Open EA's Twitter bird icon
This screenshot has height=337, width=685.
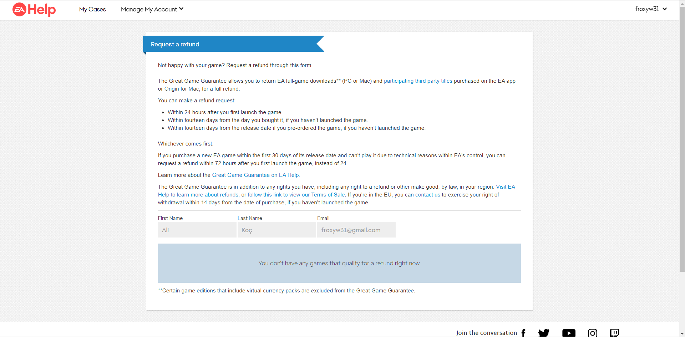(544, 333)
